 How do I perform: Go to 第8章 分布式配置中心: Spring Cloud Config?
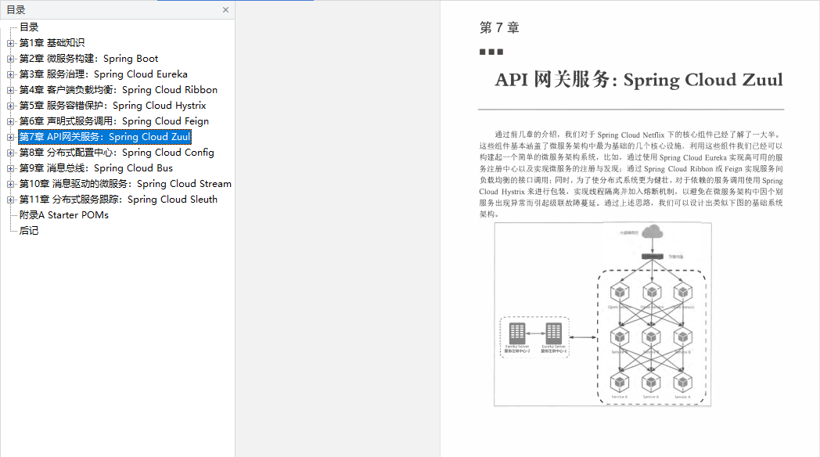(117, 153)
